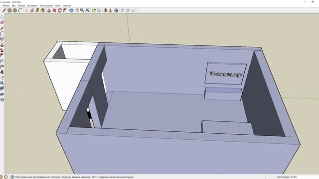This screenshot has width=319, height=179.
Task: Minimize the SketchUp window
Action: [305, 1]
